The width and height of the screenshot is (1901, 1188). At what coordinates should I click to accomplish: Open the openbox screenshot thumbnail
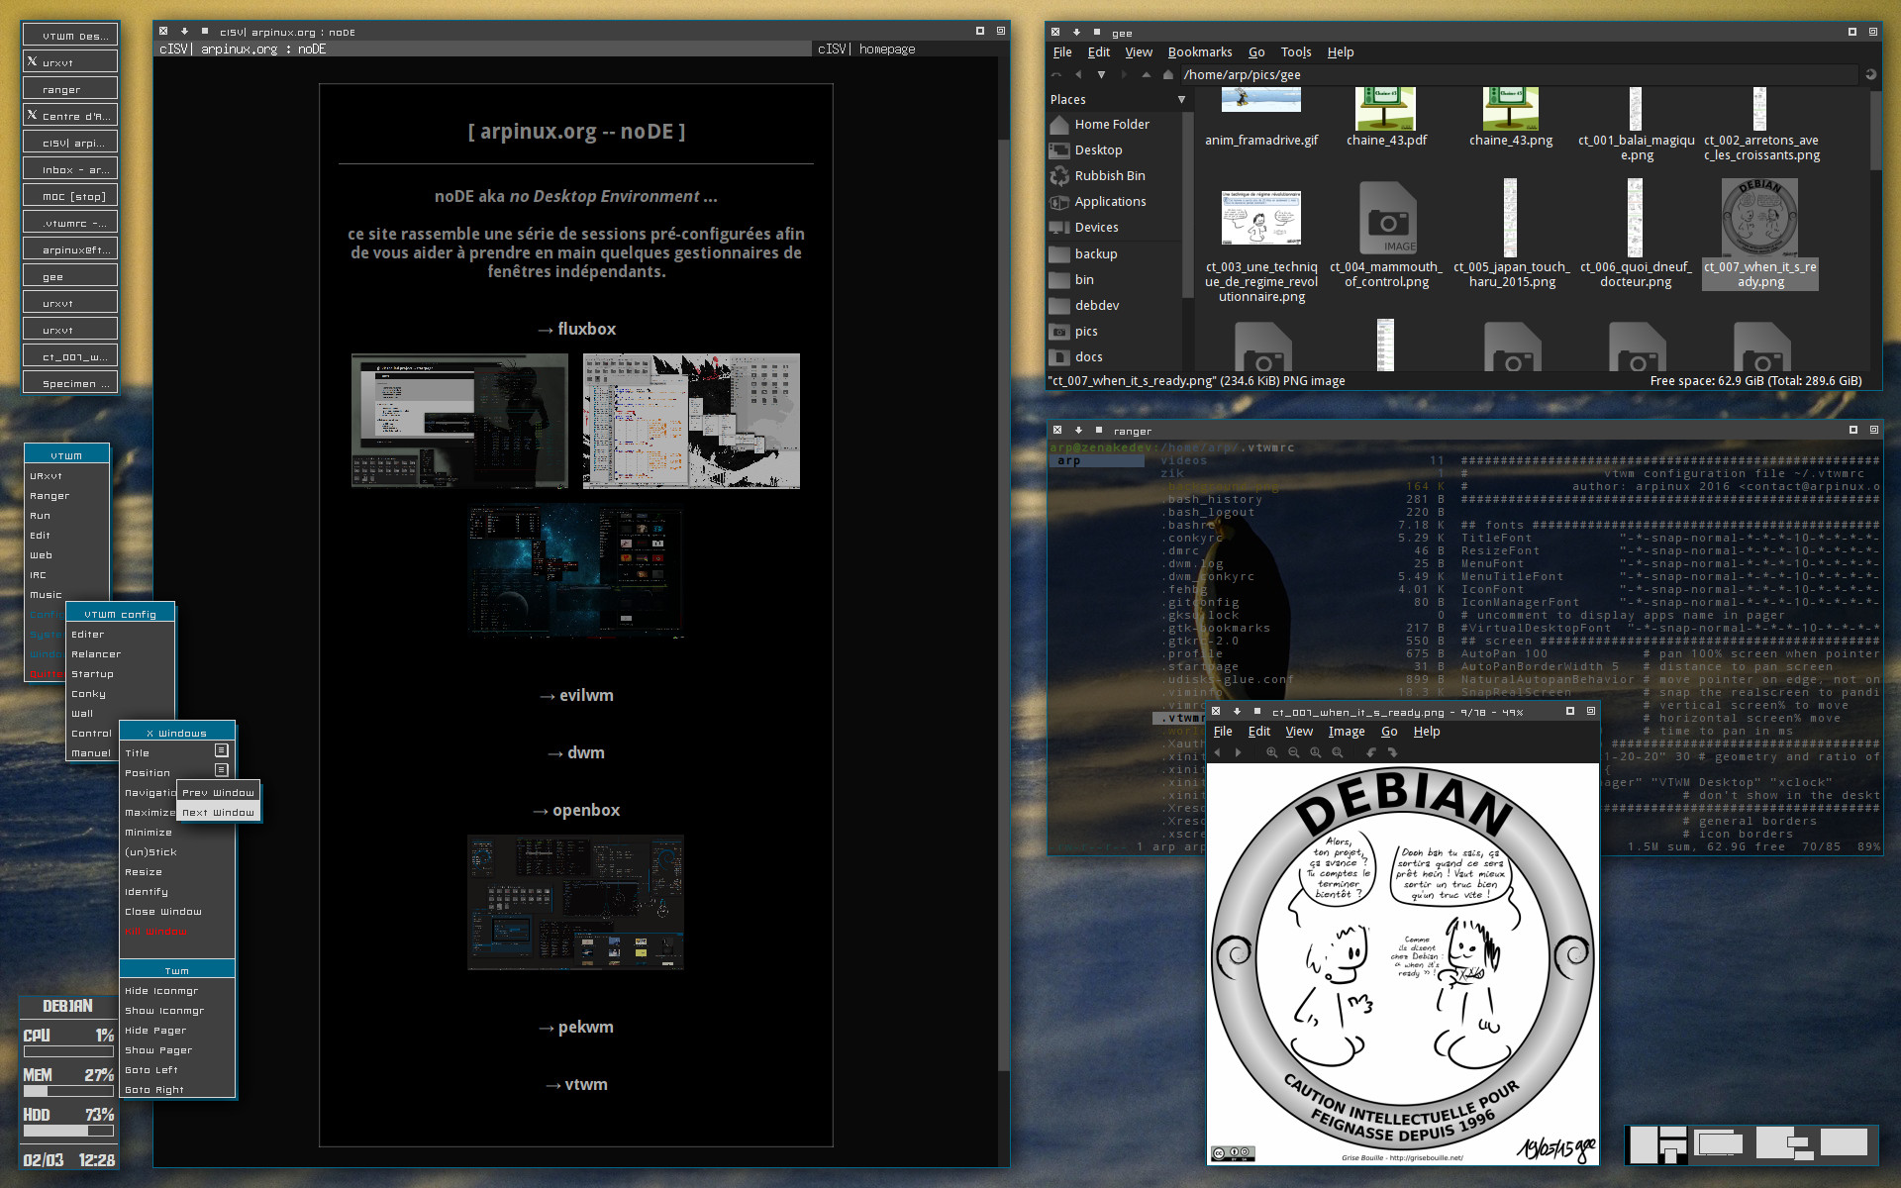click(x=576, y=902)
